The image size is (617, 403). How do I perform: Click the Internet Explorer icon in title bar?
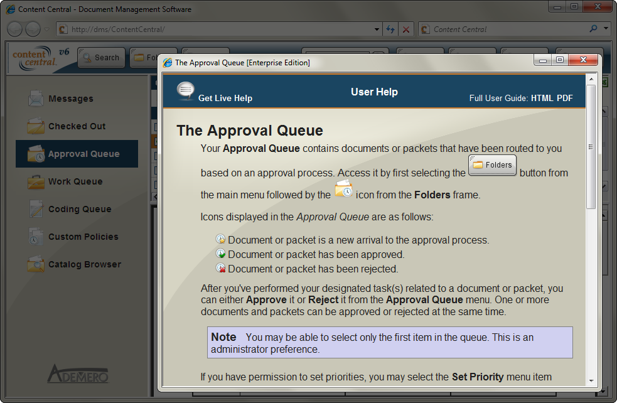click(x=11, y=9)
